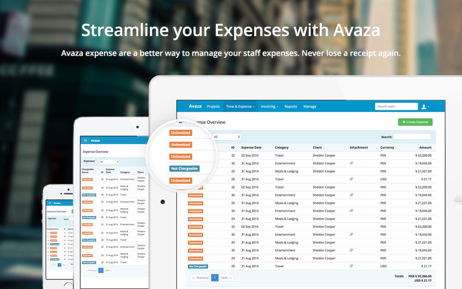Sort by the Attachment column header
Image resolution: width=462 pixels, height=289 pixels.
click(359, 147)
